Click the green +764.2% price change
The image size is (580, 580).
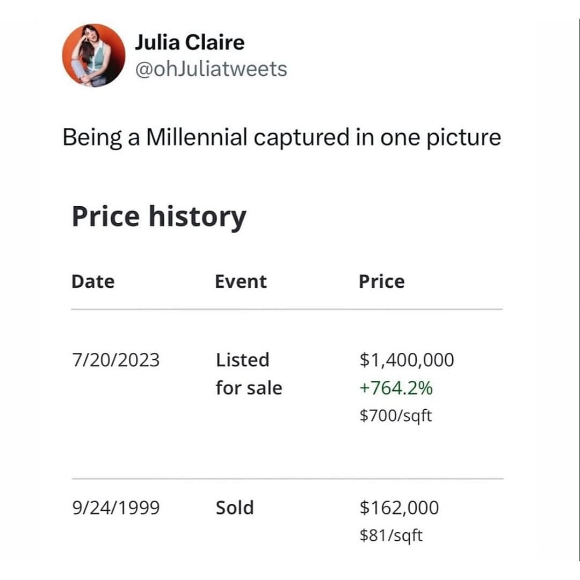click(x=396, y=388)
